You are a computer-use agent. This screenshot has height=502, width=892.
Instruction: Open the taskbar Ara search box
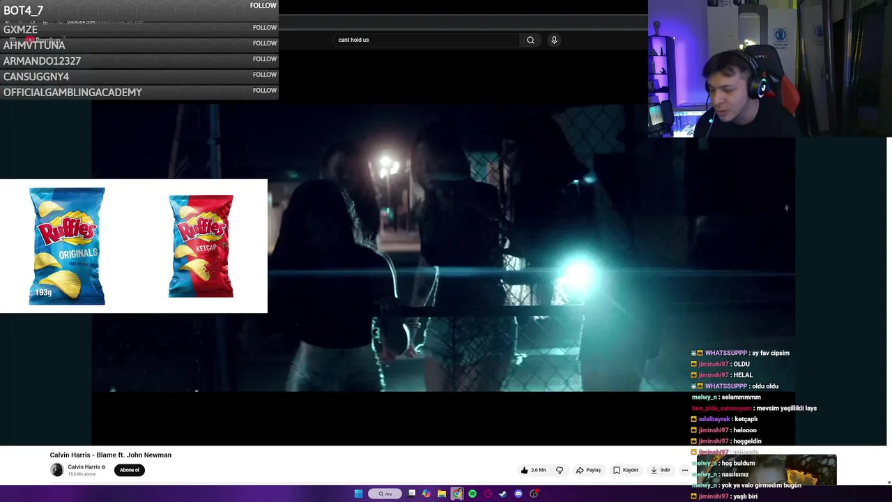385,494
